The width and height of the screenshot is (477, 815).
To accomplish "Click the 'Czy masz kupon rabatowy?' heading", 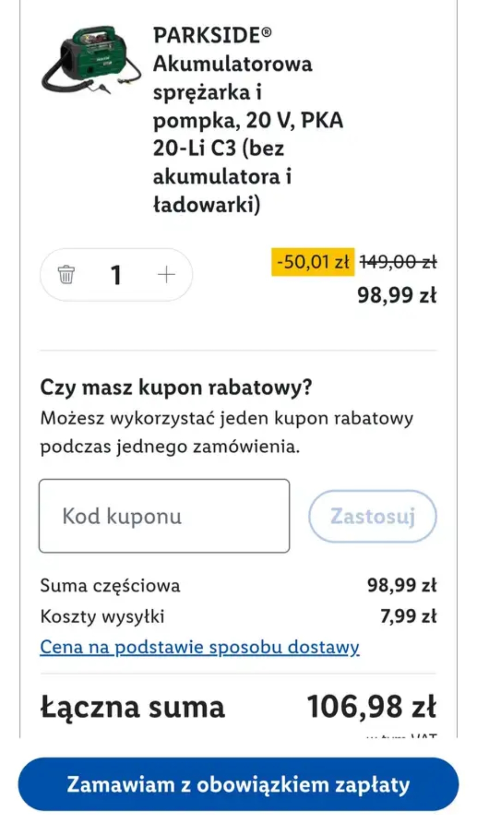I will (x=176, y=387).
